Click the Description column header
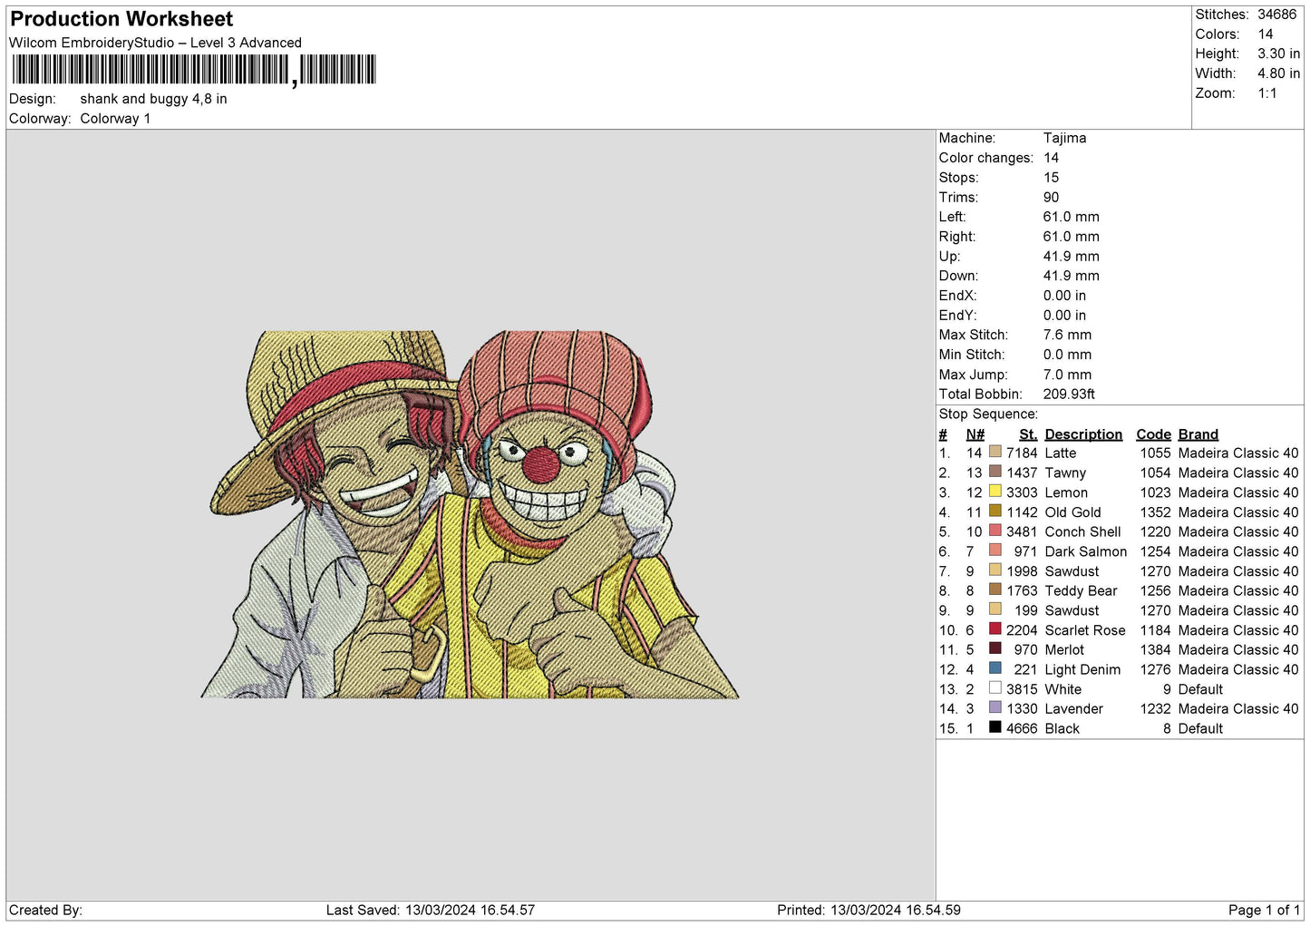This screenshot has height=926, width=1310. pyautogui.click(x=1083, y=434)
